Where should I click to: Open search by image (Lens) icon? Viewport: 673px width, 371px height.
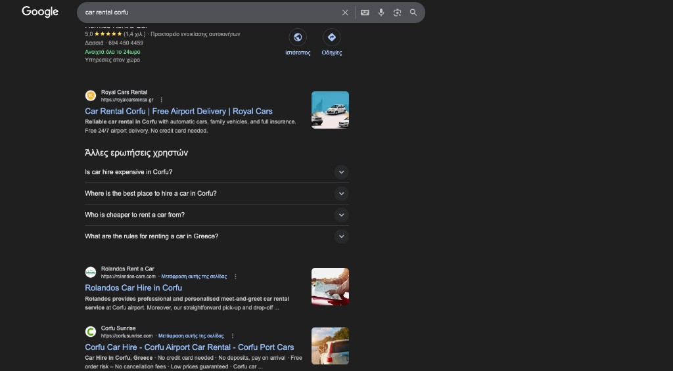coord(397,12)
